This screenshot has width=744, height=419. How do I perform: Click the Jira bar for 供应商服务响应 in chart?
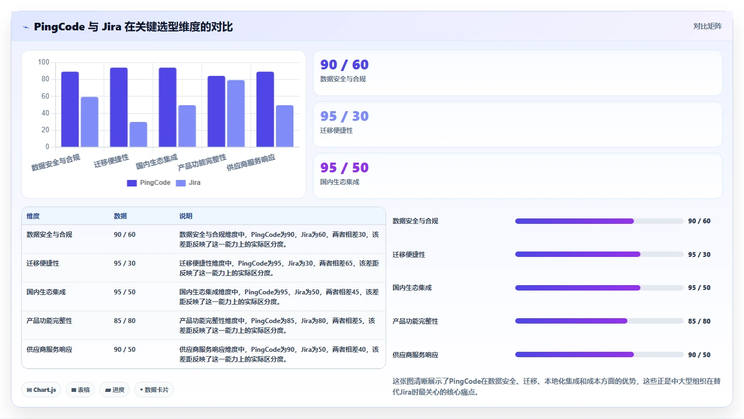(285, 126)
